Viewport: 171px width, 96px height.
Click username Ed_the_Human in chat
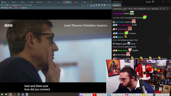point(121,55)
